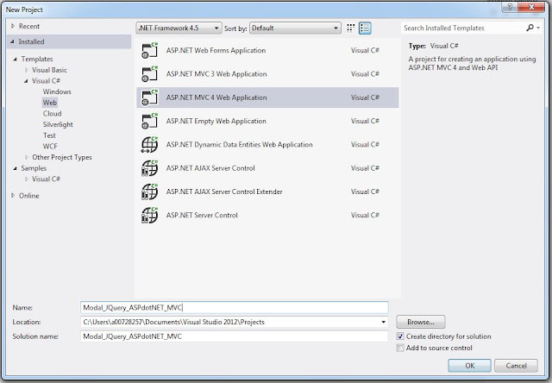Collapse the Installed section

[12, 41]
